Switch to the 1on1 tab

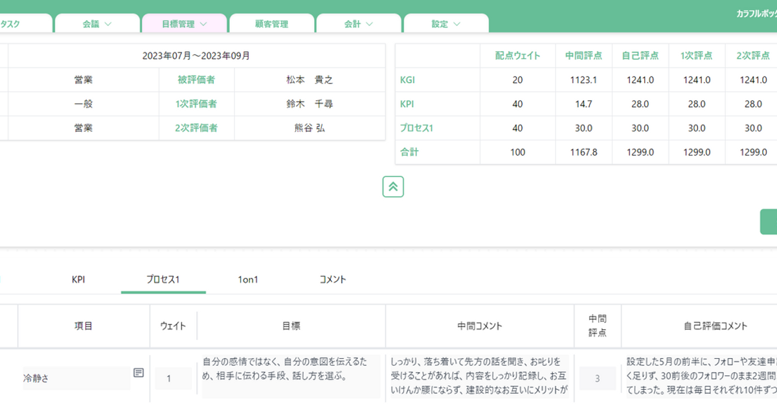coord(248,280)
